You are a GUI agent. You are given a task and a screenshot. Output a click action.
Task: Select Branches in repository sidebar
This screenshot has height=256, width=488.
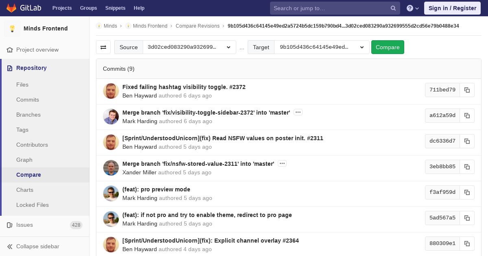28,115
